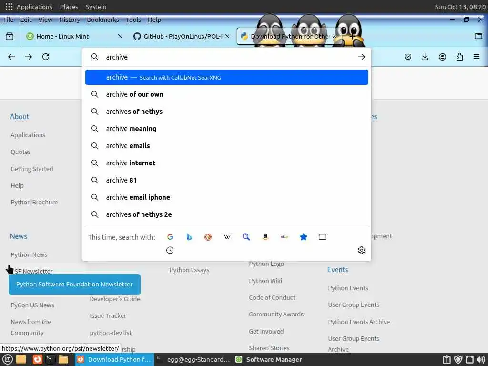This screenshot has height=366, width=488.
Task: Go forward to the next page
Action: (29, 57)
